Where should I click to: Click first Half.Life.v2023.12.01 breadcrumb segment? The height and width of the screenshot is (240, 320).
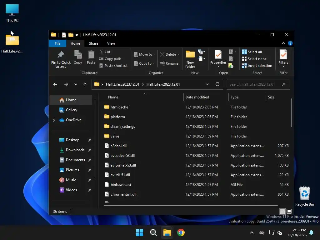tap(122, 84)
